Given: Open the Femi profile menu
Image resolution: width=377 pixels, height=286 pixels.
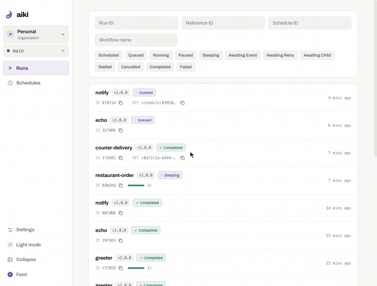Looking at the screenshot, I should 36,274.
